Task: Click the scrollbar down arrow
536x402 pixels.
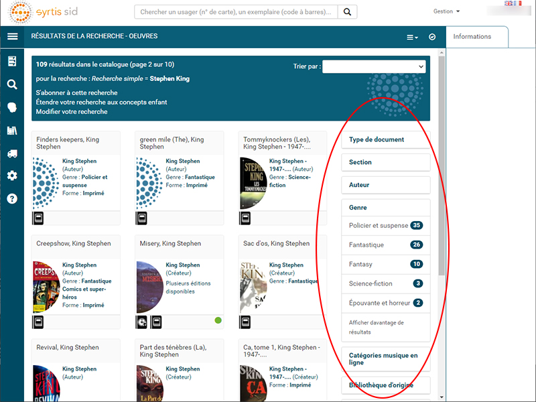Action: pyautogui.click(x=442, y=397)
